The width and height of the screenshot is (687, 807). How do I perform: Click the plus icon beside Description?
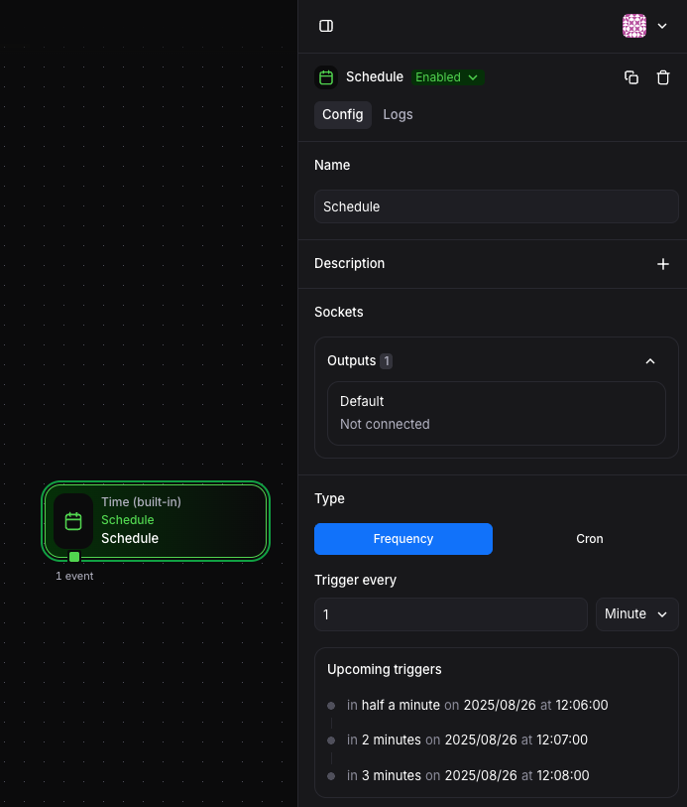(663, 264)
